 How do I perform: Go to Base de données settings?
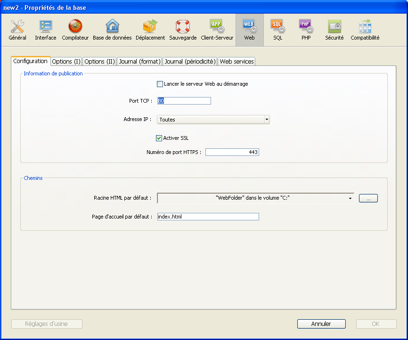coord(112,30)
